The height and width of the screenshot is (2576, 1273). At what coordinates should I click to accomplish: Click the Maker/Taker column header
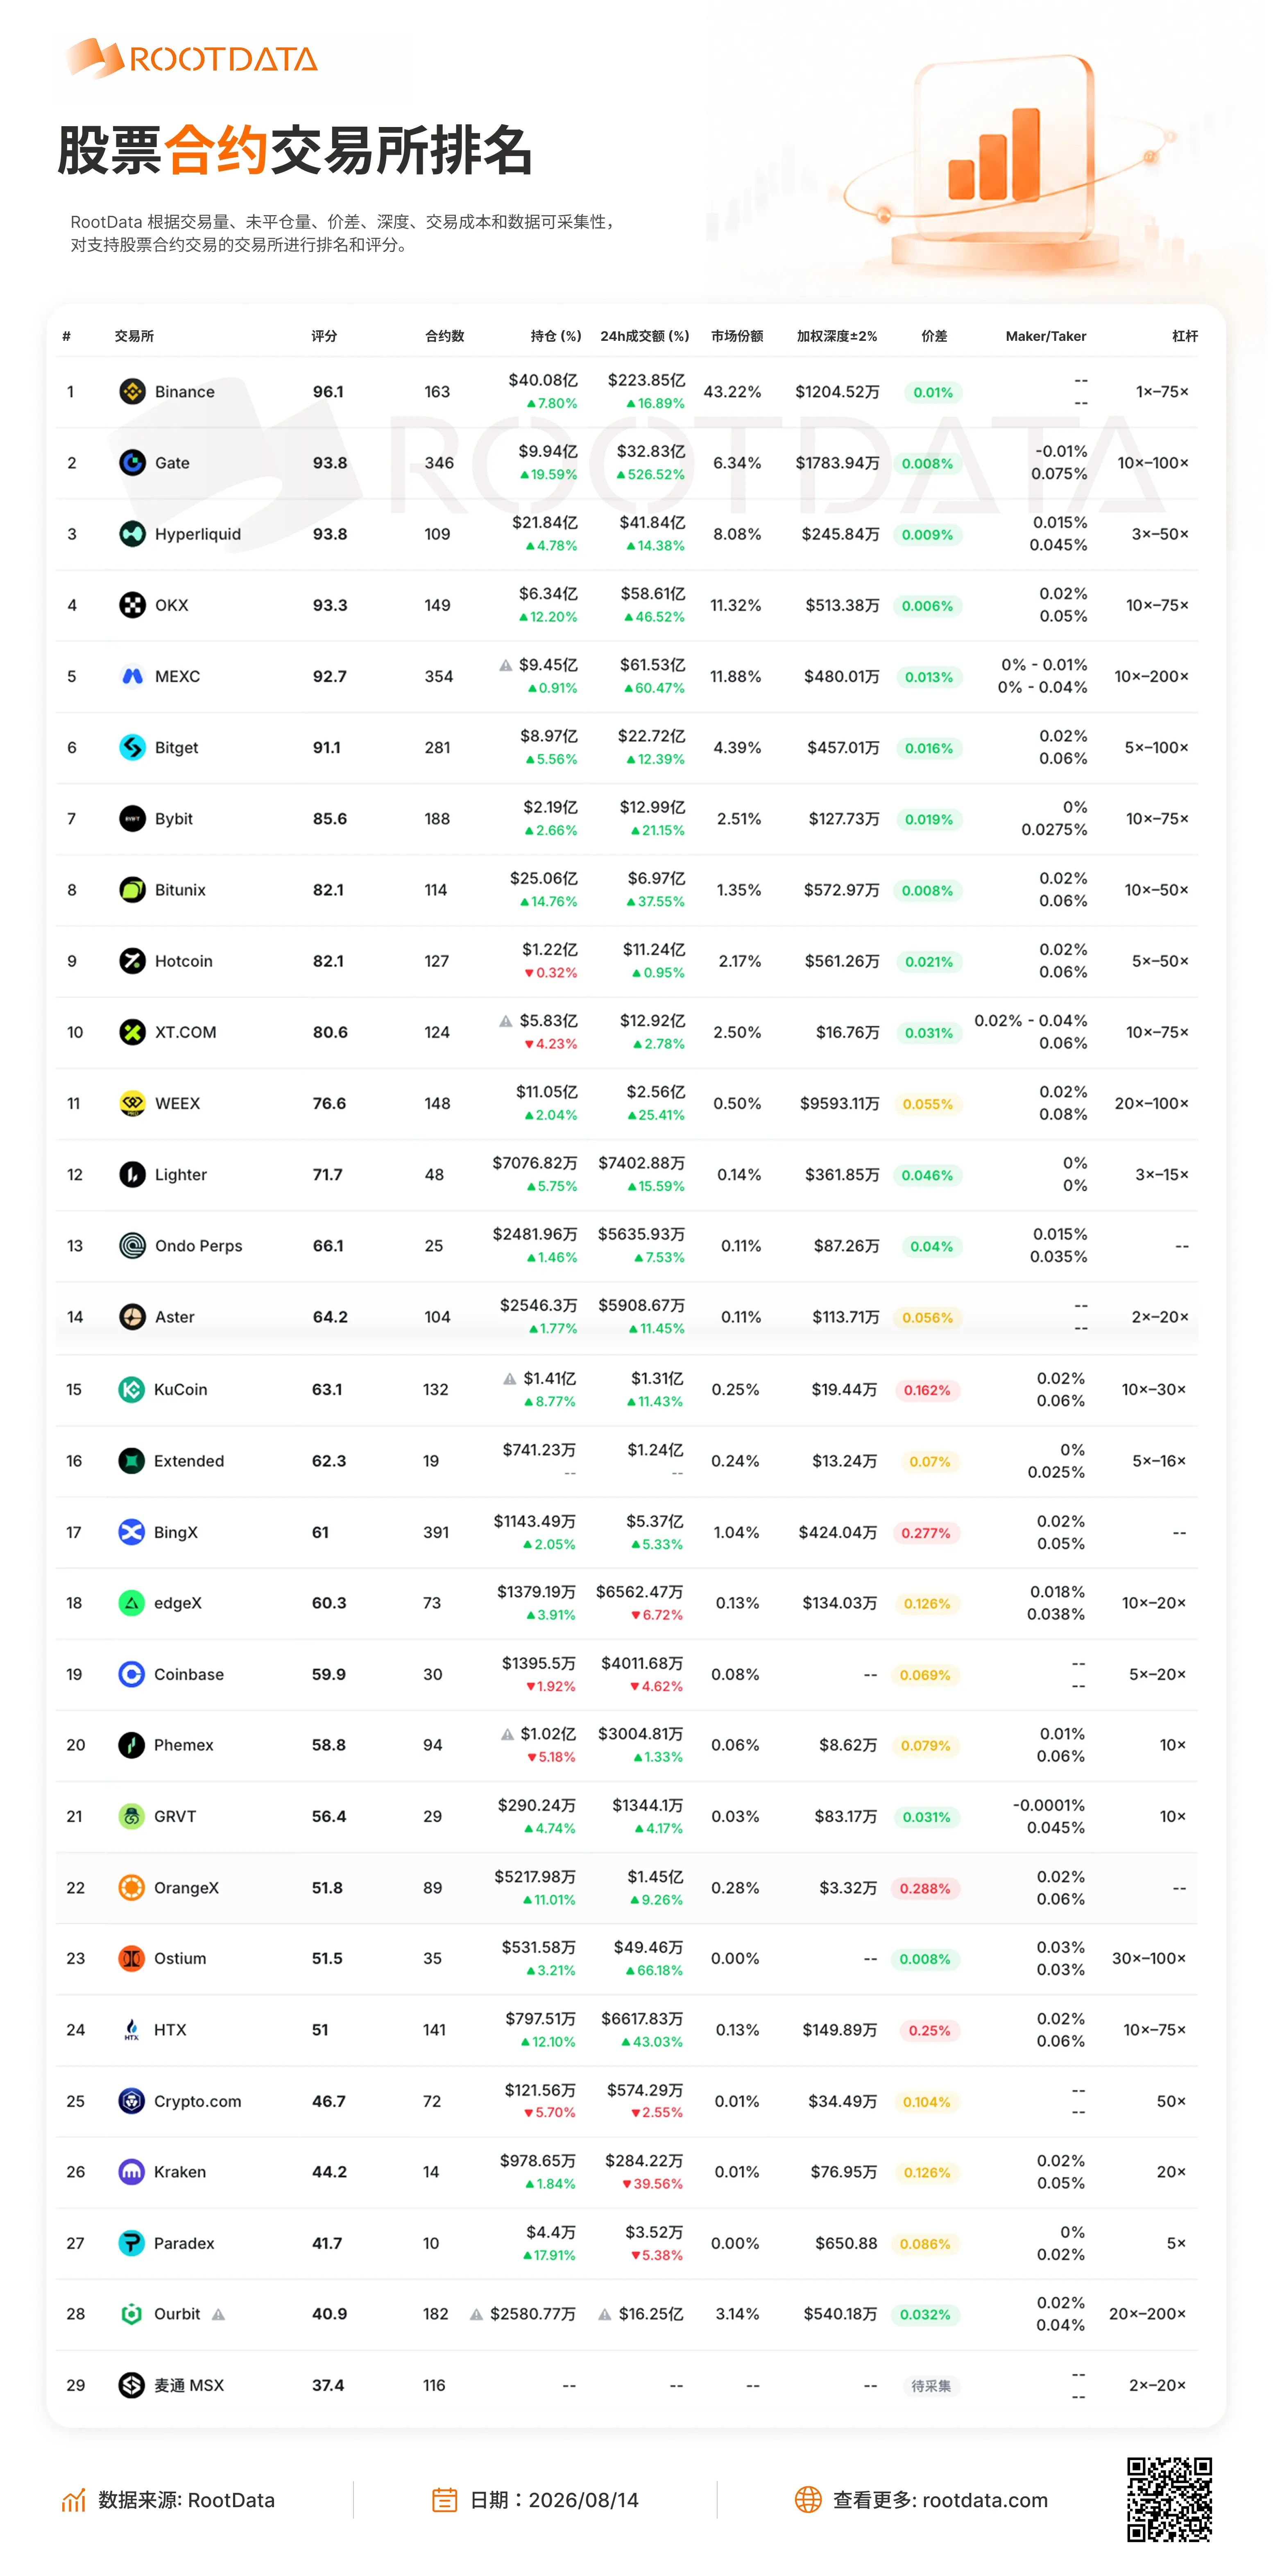point(1046,336)
